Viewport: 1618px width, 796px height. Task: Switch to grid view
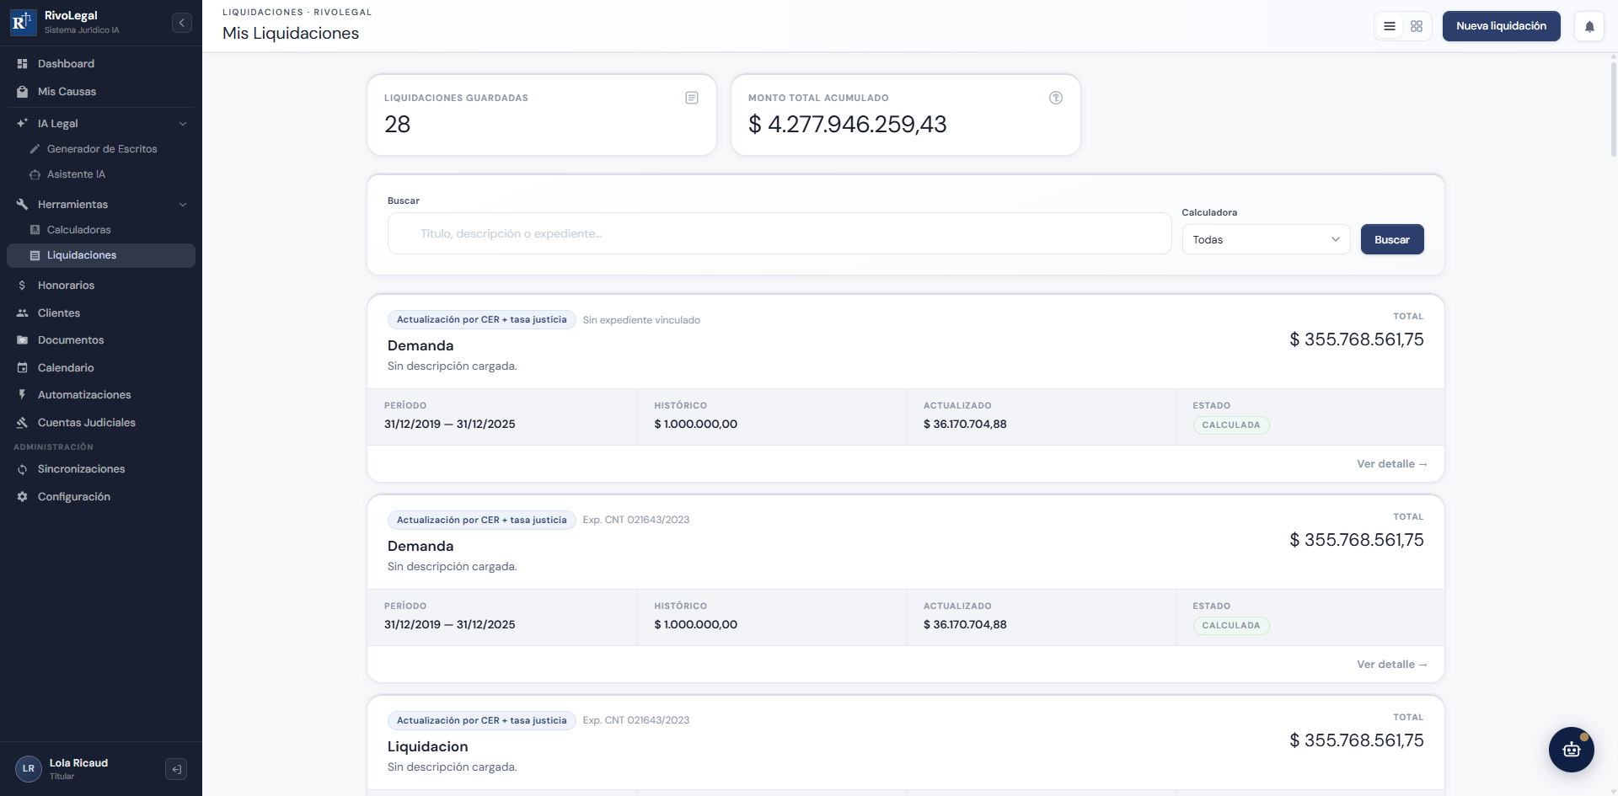point(1417,26)
